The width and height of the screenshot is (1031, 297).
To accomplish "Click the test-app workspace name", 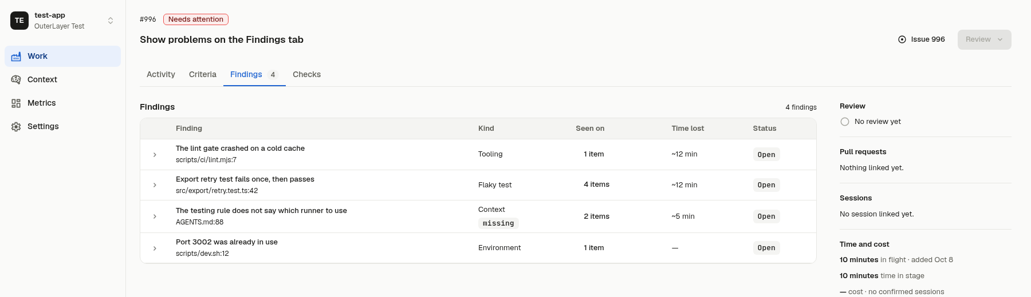I will coord(50,15).
